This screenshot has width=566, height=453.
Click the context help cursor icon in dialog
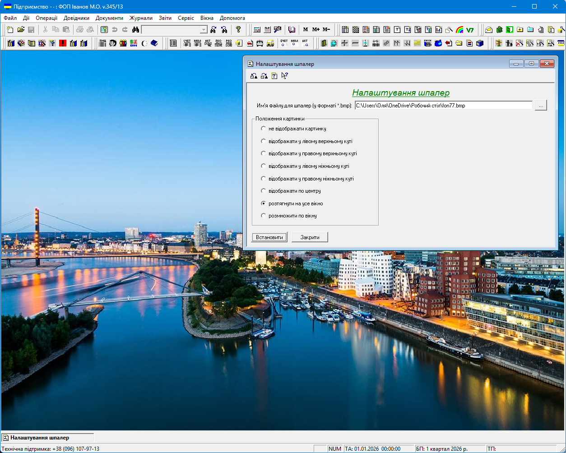[284, 76]
